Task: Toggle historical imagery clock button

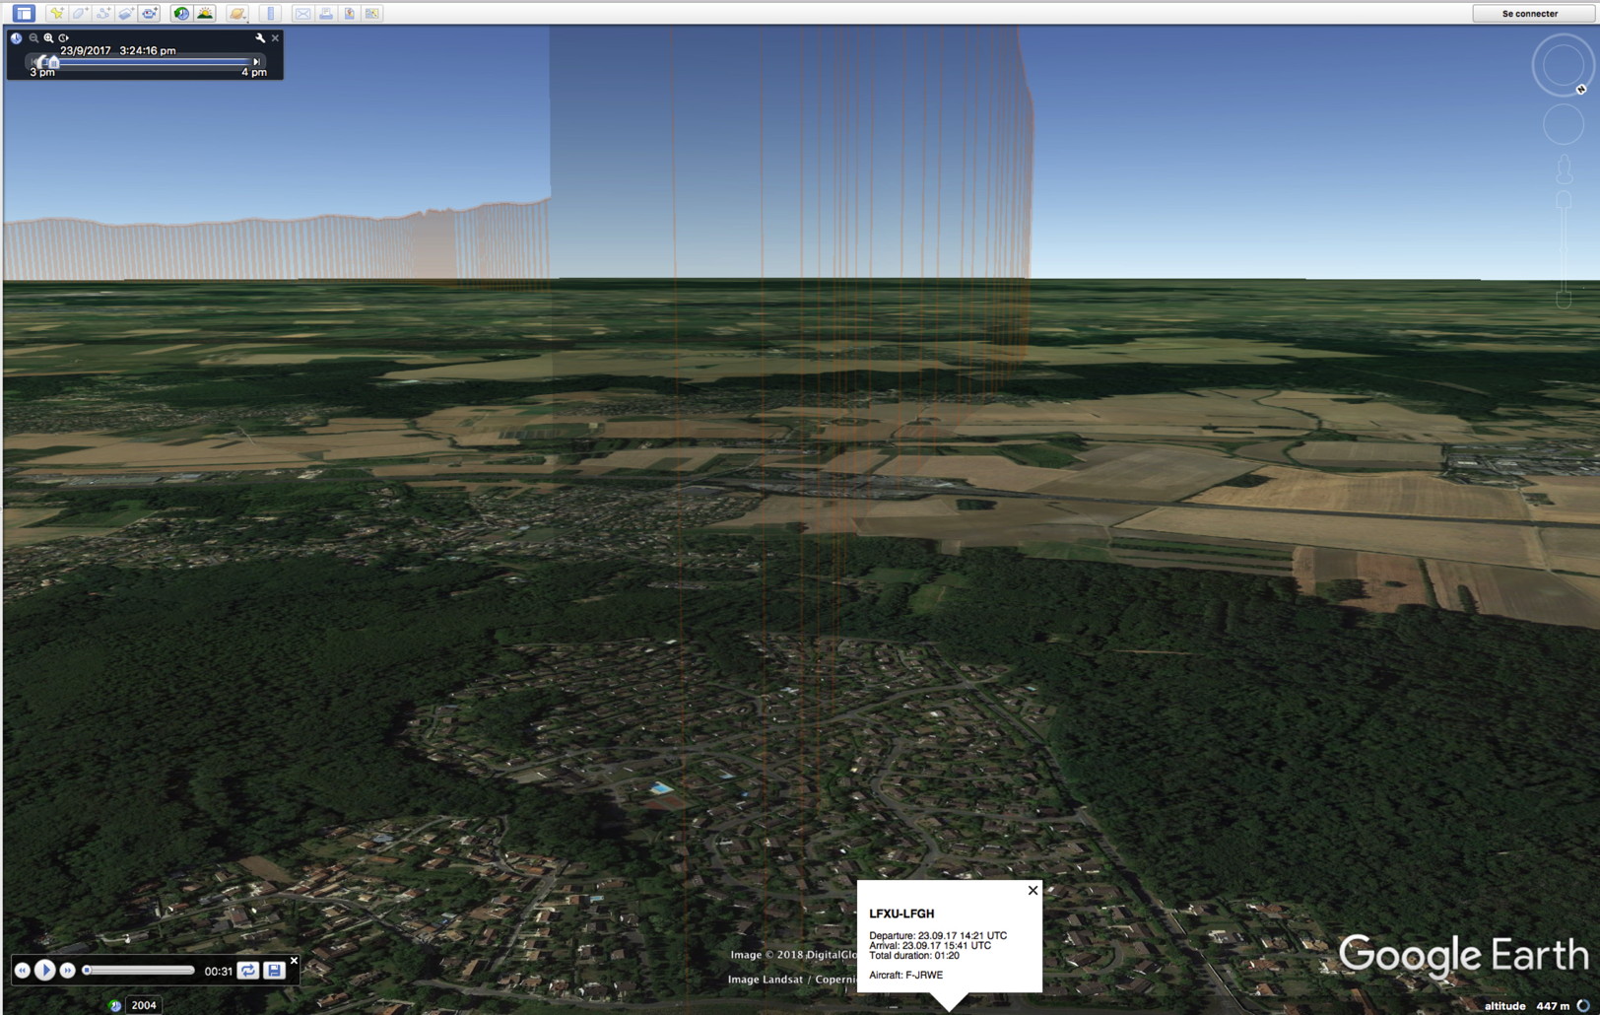Action: click(x=181, y=13)
